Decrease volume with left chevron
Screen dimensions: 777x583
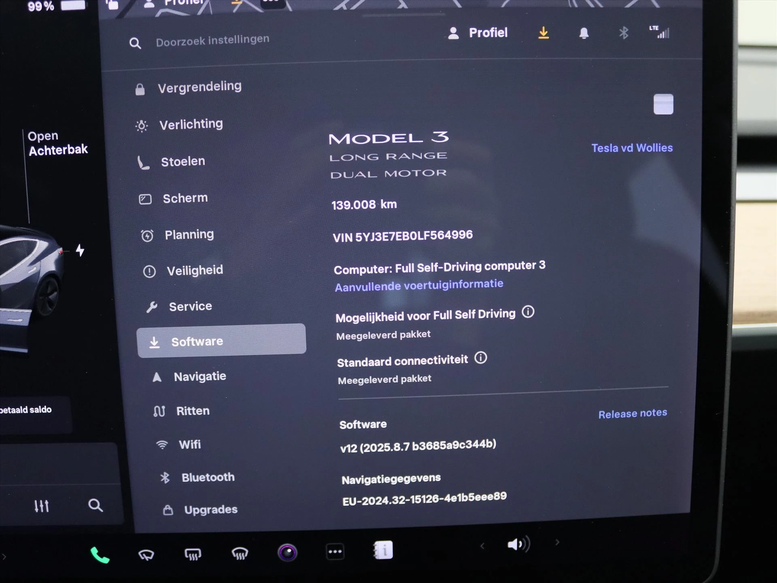[x=482, y=546]
